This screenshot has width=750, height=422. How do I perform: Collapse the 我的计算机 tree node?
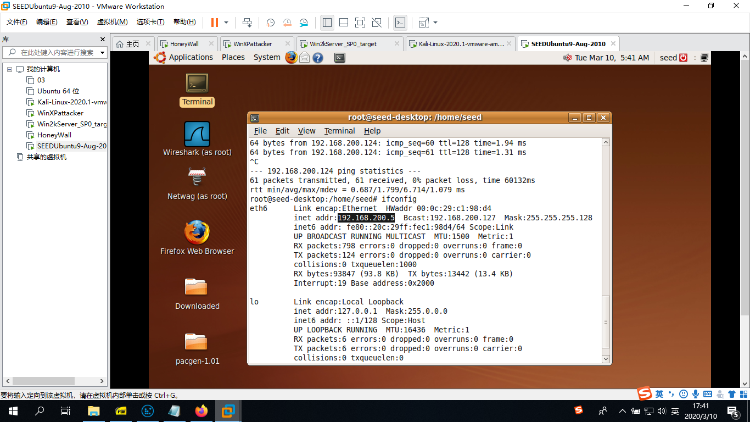point(9,69)
